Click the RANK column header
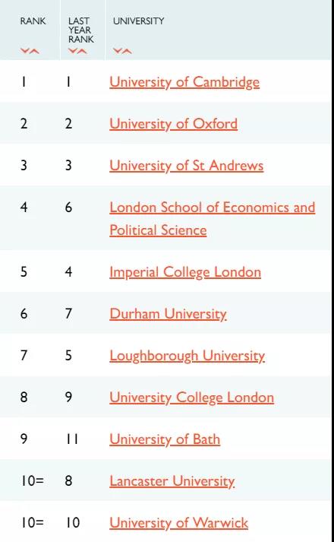Screen dimensions: 334x542 [x=33, y=21]
